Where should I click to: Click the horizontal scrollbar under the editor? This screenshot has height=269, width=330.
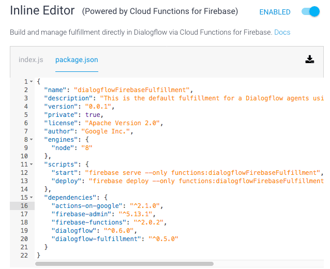124,264
